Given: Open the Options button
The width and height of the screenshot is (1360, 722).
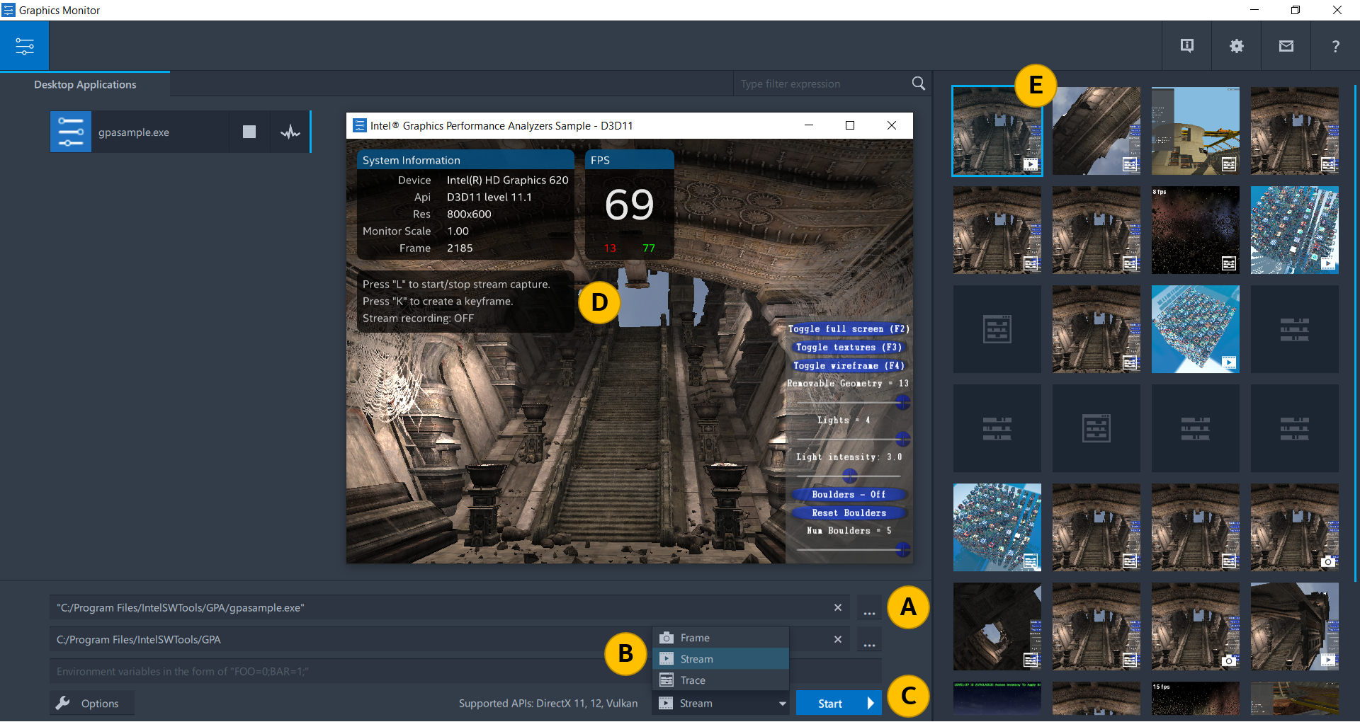Looking at the screenshot, I should [91, 704].
